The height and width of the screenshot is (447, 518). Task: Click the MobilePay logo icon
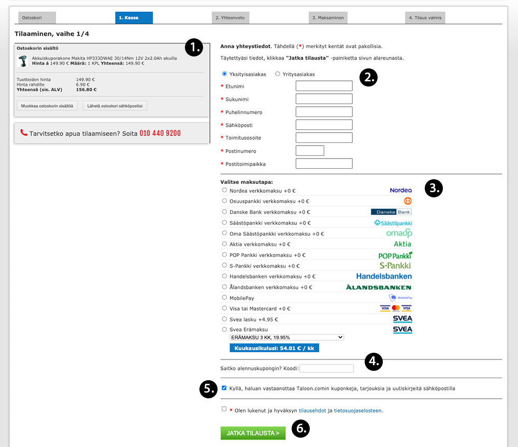pyautogui.click(x=400, y=298)
